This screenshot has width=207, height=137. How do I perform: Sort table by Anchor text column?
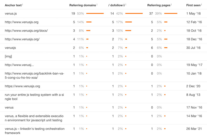pos(13,5)
